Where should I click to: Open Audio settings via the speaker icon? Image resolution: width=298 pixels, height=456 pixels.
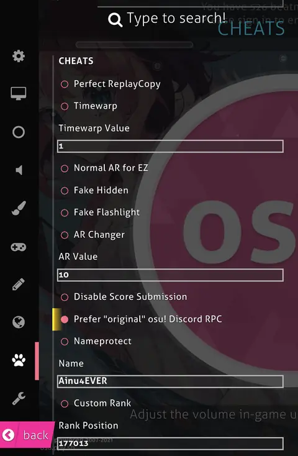tap(19, 170)
